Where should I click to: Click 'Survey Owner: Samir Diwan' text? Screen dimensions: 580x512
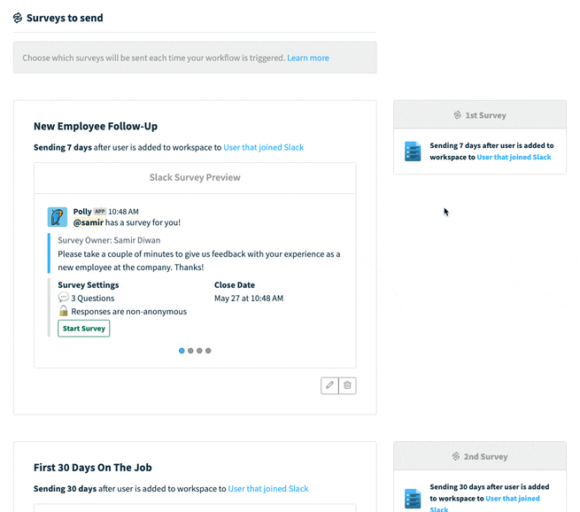(109, 240)
